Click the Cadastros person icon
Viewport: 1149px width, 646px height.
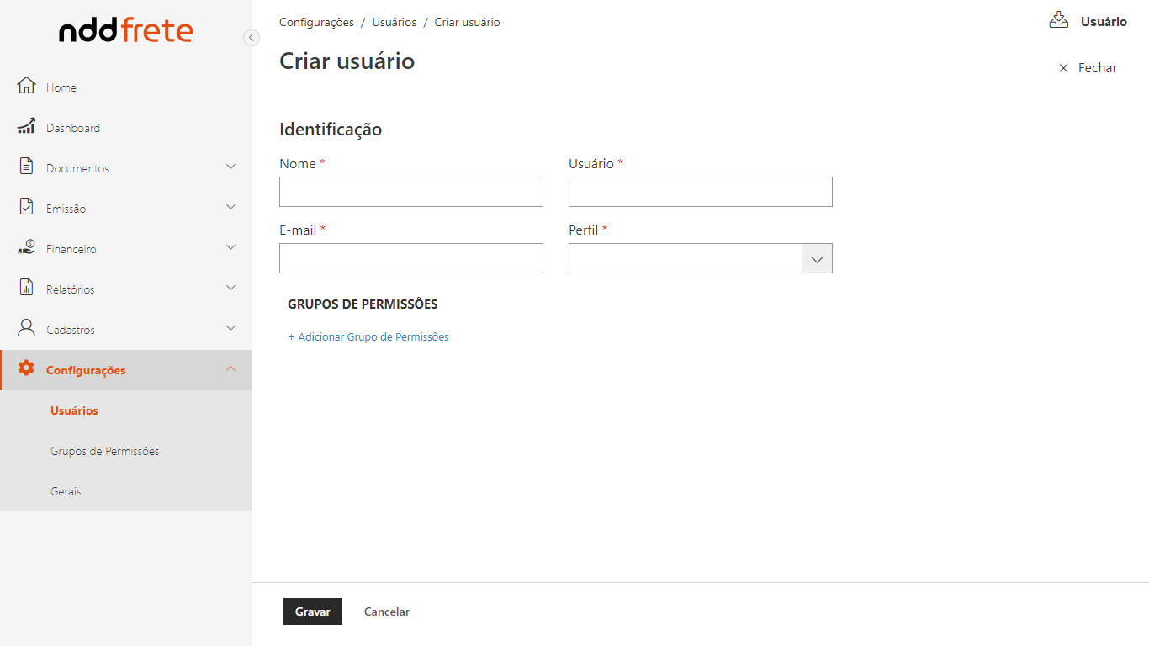click(26, 328)
